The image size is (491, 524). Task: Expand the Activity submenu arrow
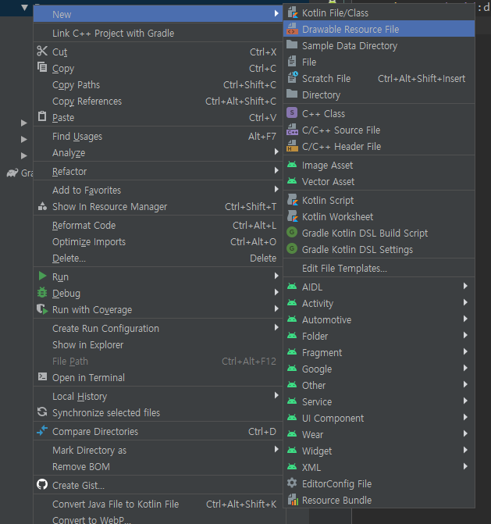tap(465, 302)
